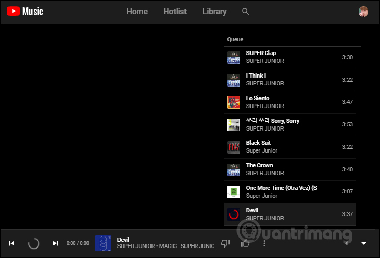Click the 3:37 duration of Devil
The width and height of the screenshot is (380, 258).
[348, 214]
